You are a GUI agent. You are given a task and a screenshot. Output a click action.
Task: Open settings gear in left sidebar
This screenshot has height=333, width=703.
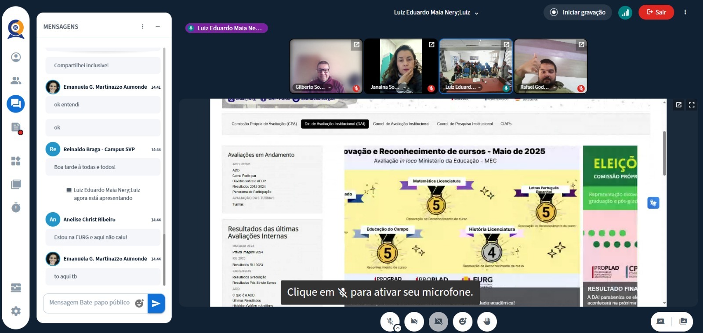point(16,311)
